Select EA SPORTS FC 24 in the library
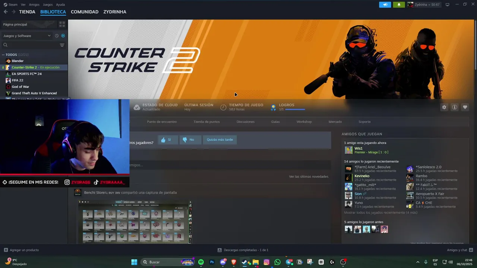Screen dimensions: 477x268 [x=26, y=74]
